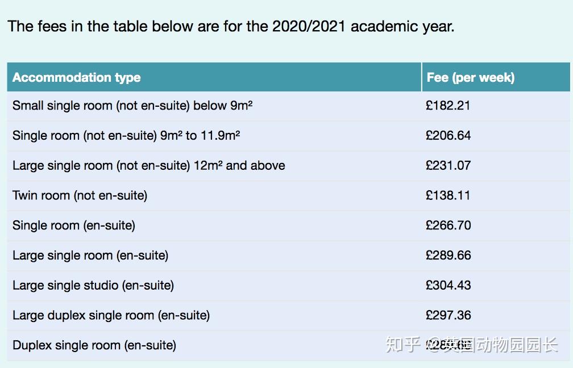Select the "Single room (not en-suite) 9m² to 11.9m²" row

click(x=126, y=136)
